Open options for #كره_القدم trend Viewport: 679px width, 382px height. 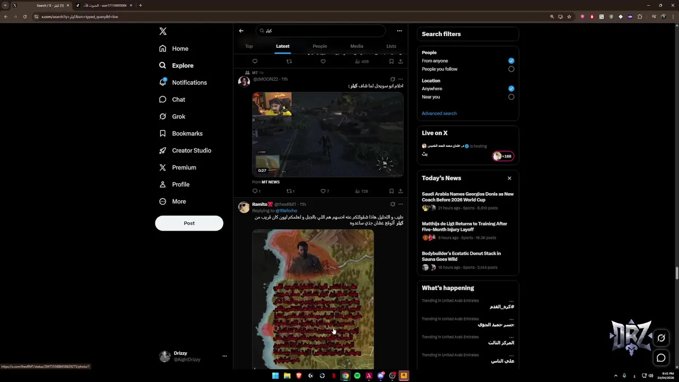[x=511, y=301]
